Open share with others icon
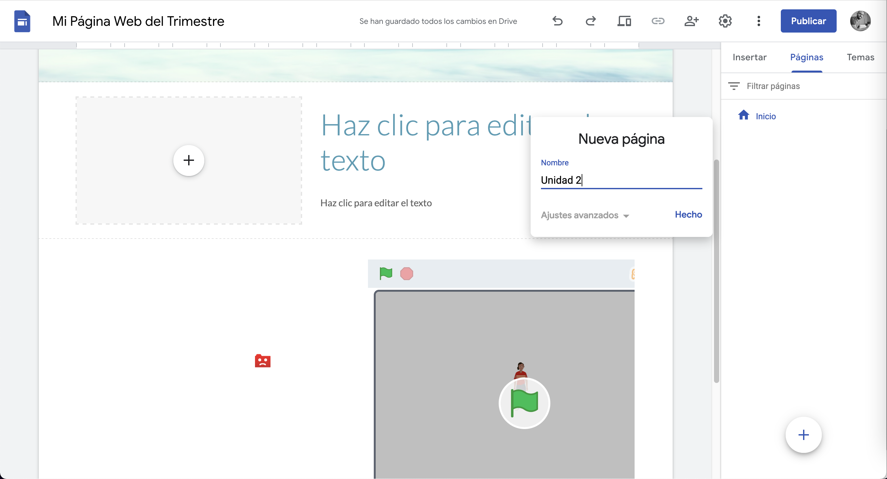The width and height of the screenshot is (887, 479). pyautogui.click(x=691, y=21)
